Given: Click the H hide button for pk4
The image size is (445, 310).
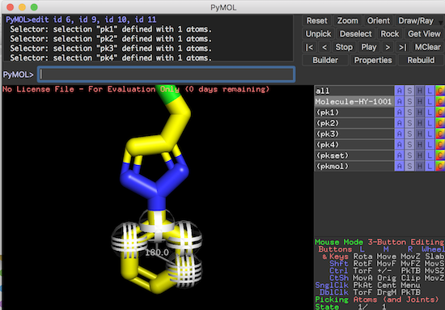Looking at the screenshot, I should 420,145.
